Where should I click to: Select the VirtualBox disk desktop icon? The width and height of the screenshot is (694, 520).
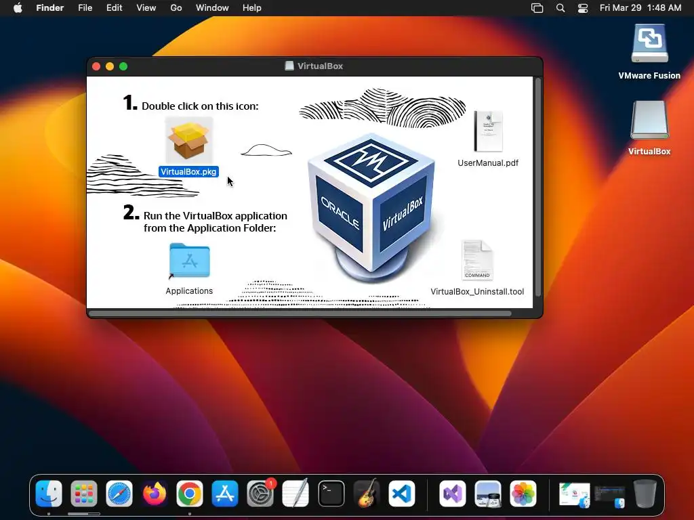[x=649, y=121]
